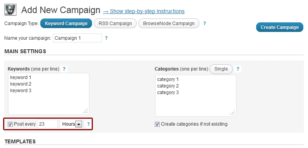Click the mask plugin logo icon
The width and height of the screenshot is (308, 148).
[10, 10]
